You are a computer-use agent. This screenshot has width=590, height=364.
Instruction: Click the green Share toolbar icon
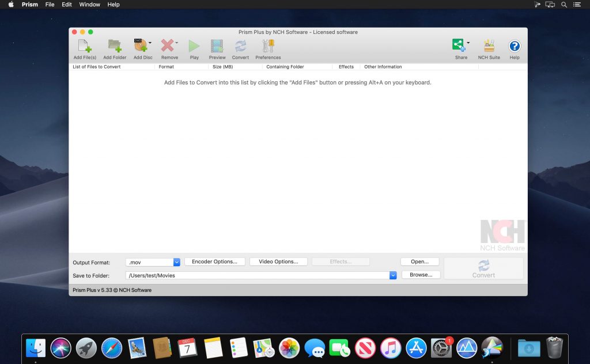(459, 45)
